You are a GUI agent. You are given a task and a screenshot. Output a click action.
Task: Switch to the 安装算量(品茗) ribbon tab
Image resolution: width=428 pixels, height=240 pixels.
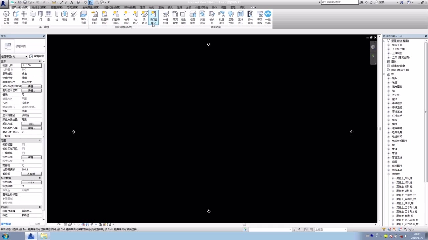point(91,7)
